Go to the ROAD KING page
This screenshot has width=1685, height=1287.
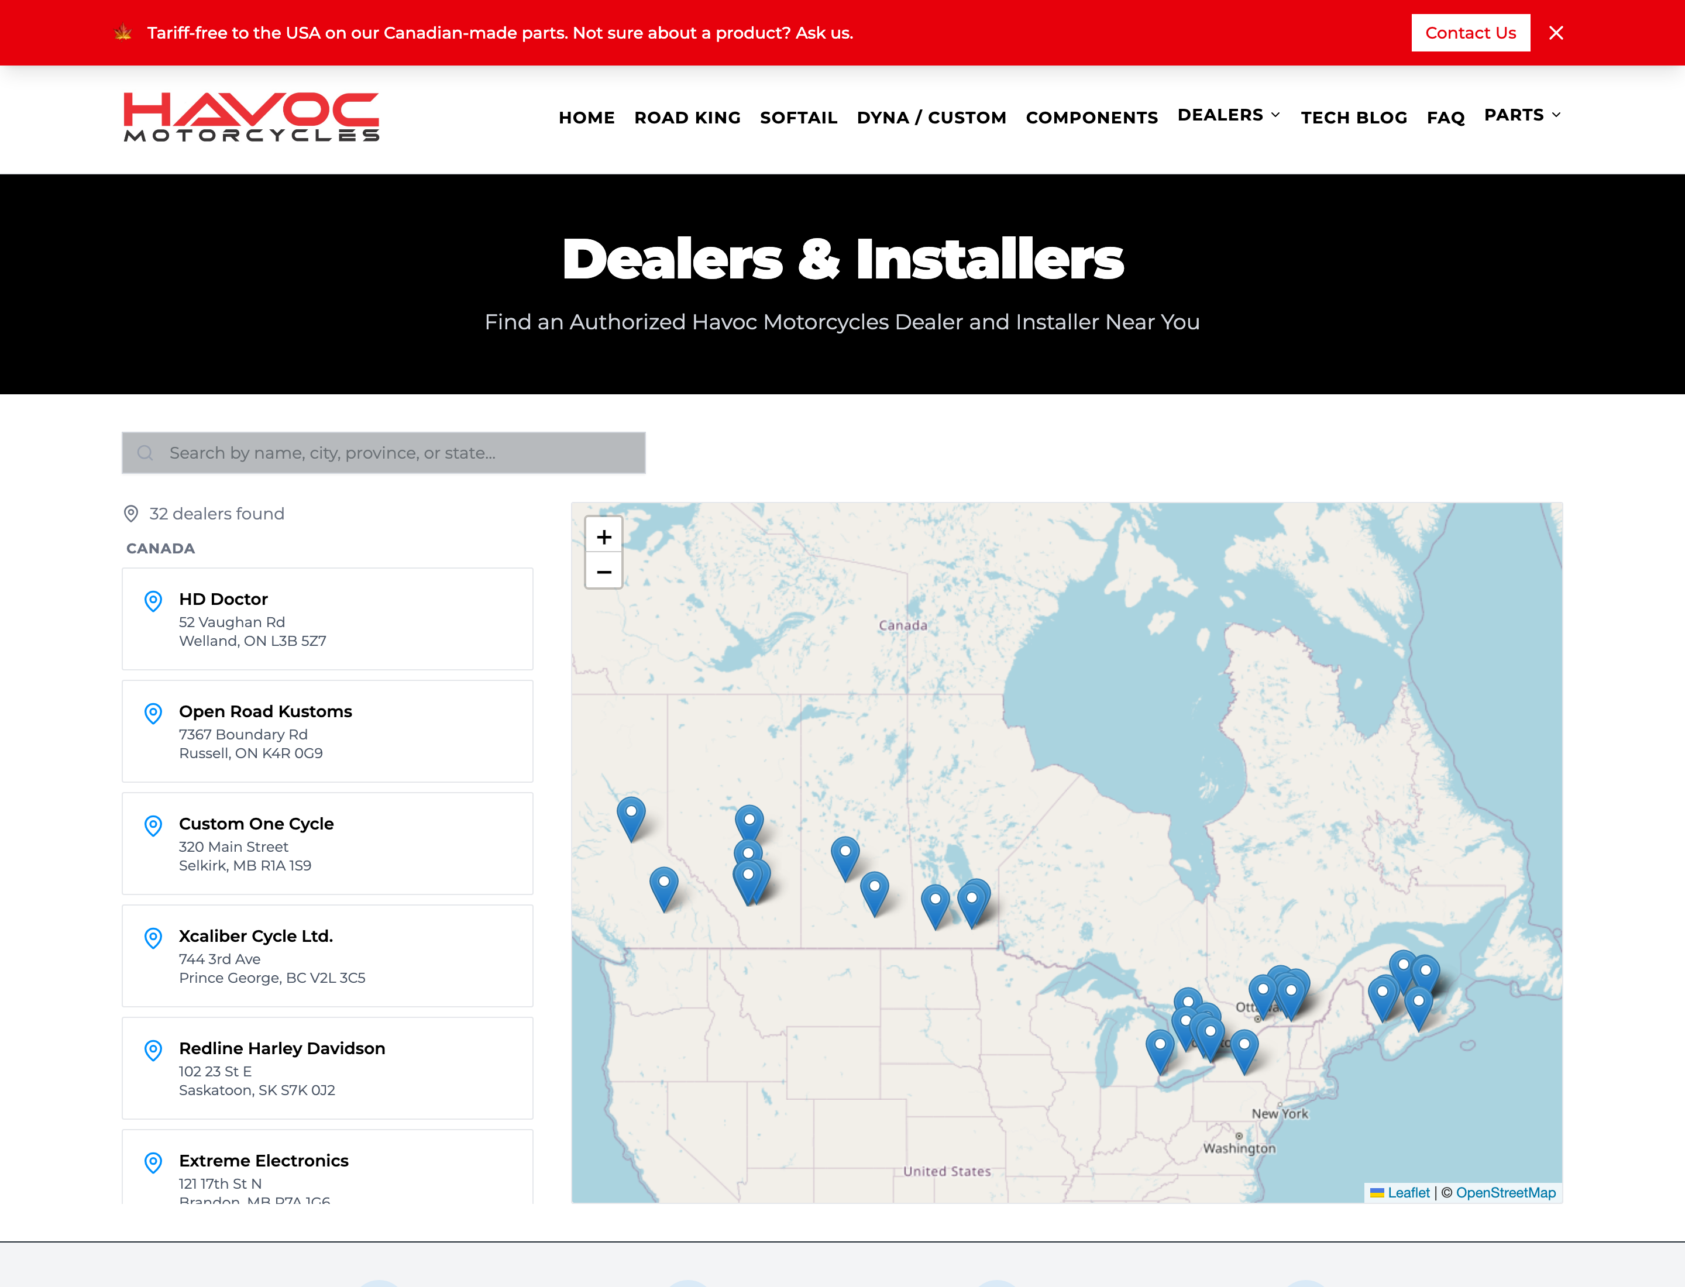[686, 117]
